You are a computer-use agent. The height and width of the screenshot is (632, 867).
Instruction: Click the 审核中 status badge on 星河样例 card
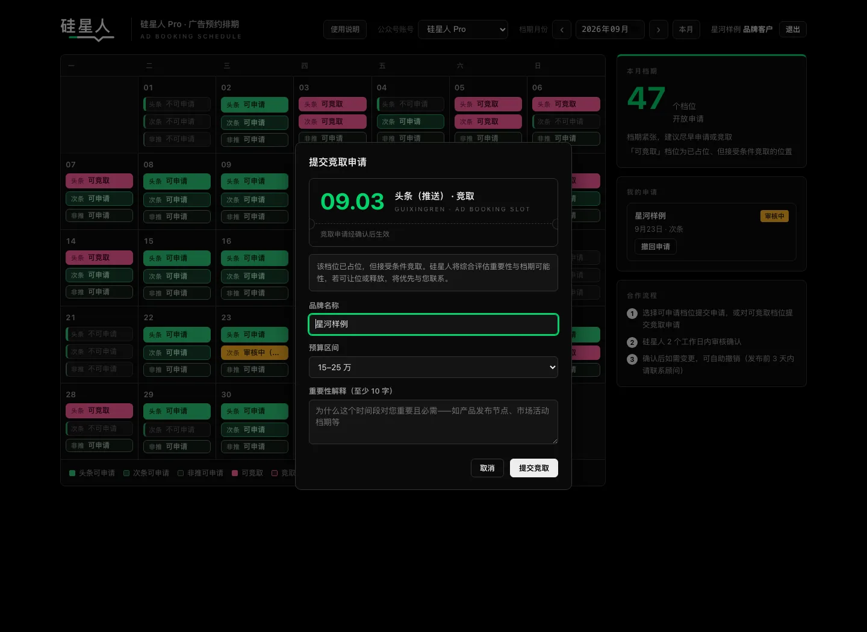[774, 216]
